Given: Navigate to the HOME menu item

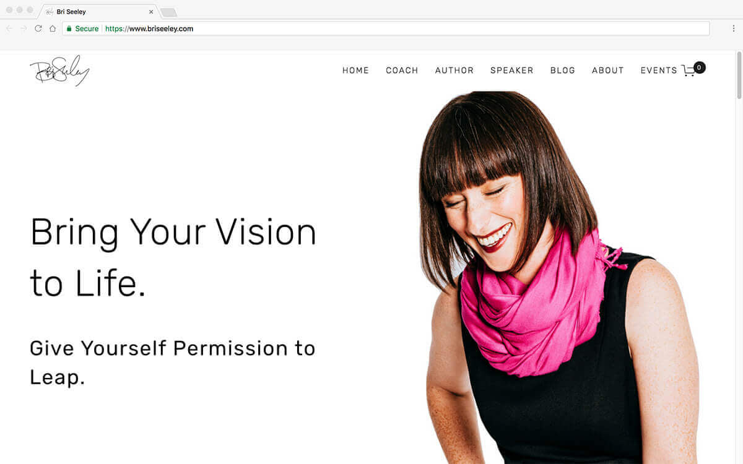Looking at the screenshot, I should coord(355,71).
